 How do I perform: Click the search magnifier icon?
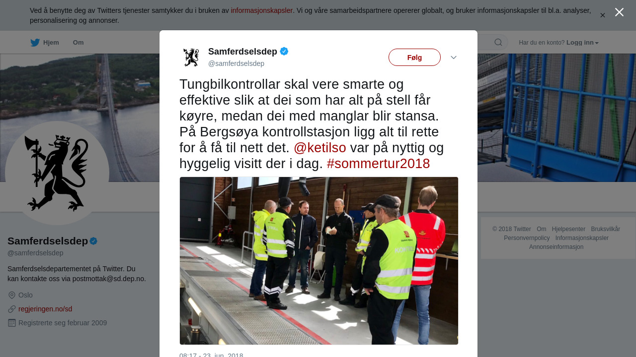click(x=498, y=43)
